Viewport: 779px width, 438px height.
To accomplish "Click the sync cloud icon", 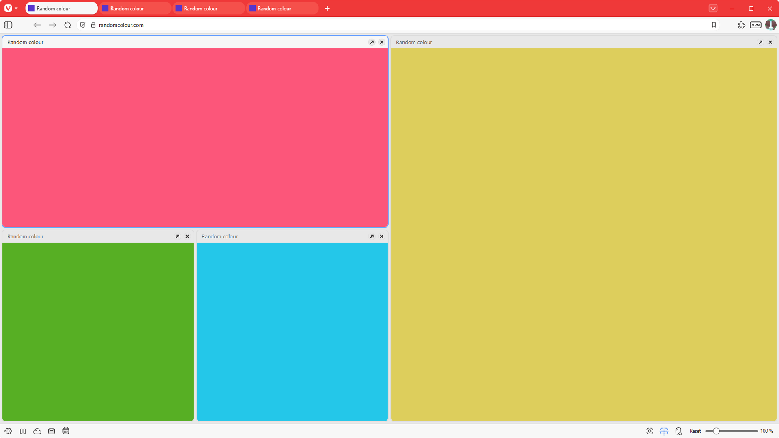I will pos(37,431).
